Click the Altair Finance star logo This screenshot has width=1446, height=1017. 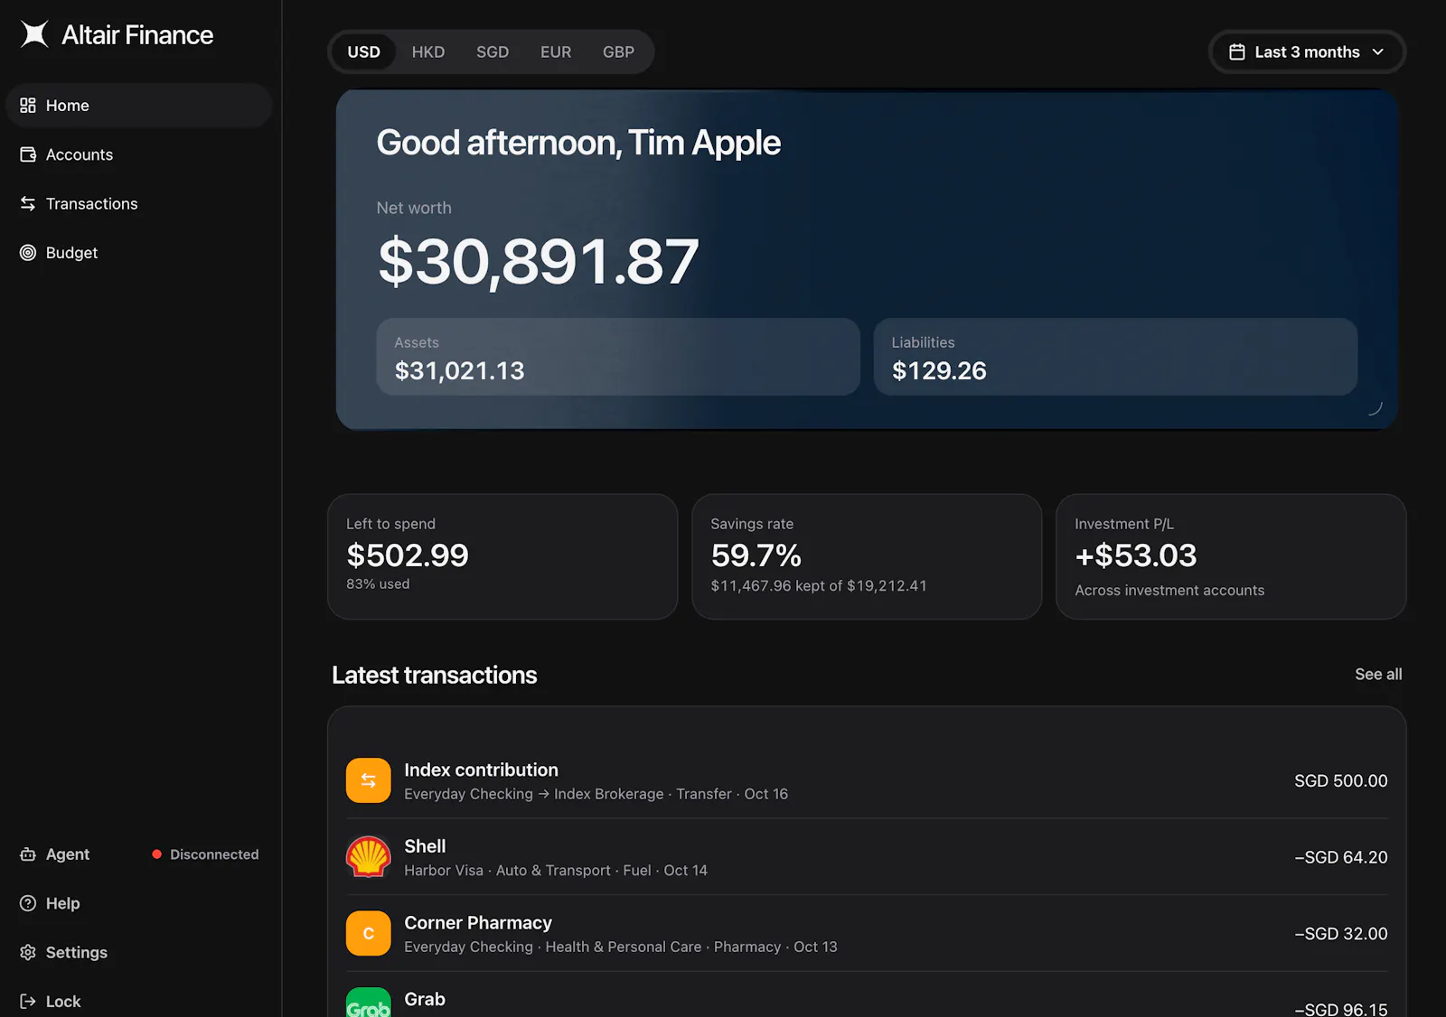[34, 34]
